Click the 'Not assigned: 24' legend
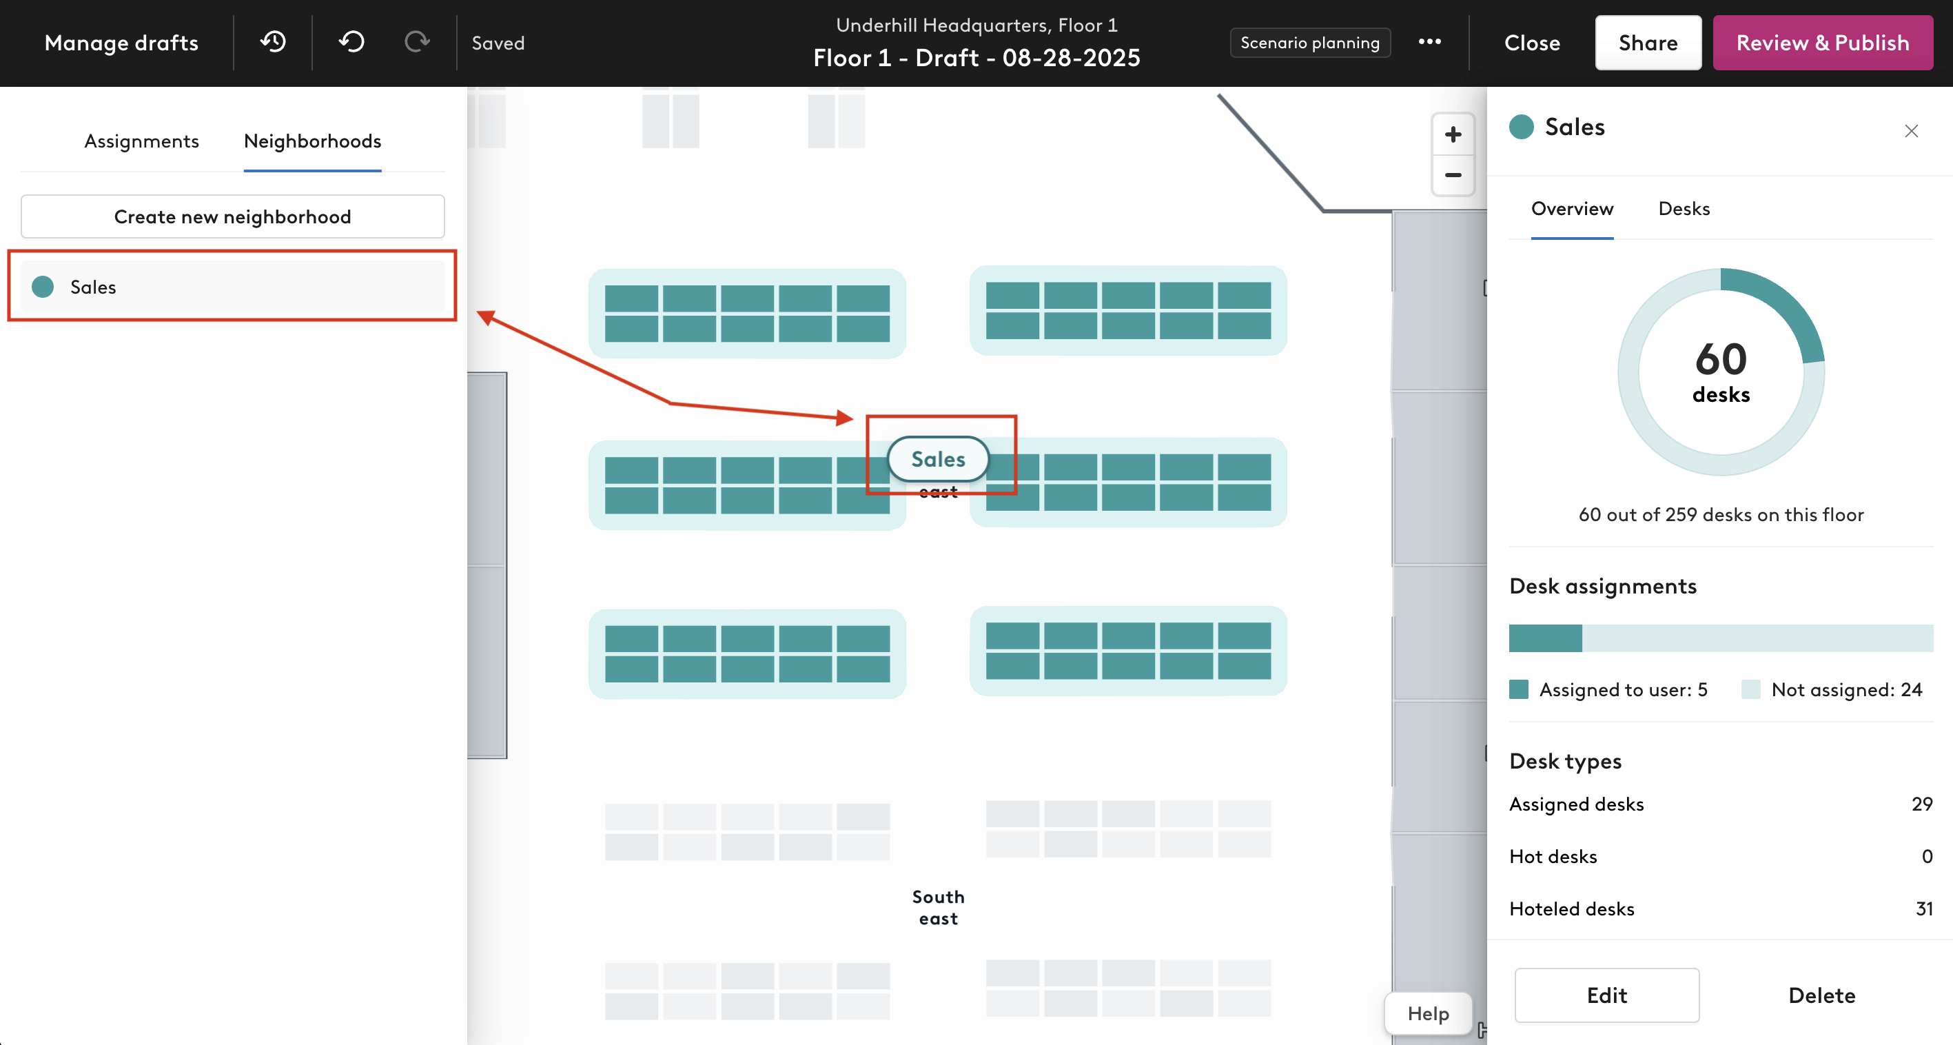Screen dimensions: 1953x1045 (x=1832, y=689)
